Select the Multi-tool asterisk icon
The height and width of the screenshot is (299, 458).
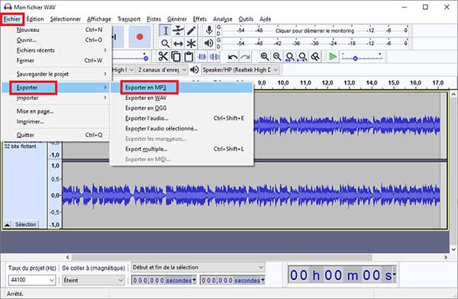tap(191, 43)
